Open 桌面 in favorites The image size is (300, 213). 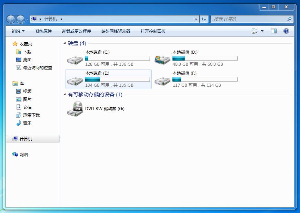pos(27,60)
